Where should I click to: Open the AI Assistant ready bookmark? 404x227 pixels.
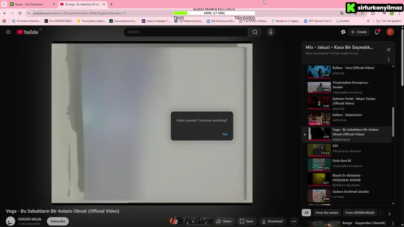tap(91, 21)
